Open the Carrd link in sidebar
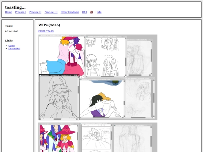 tap(12, 46)
